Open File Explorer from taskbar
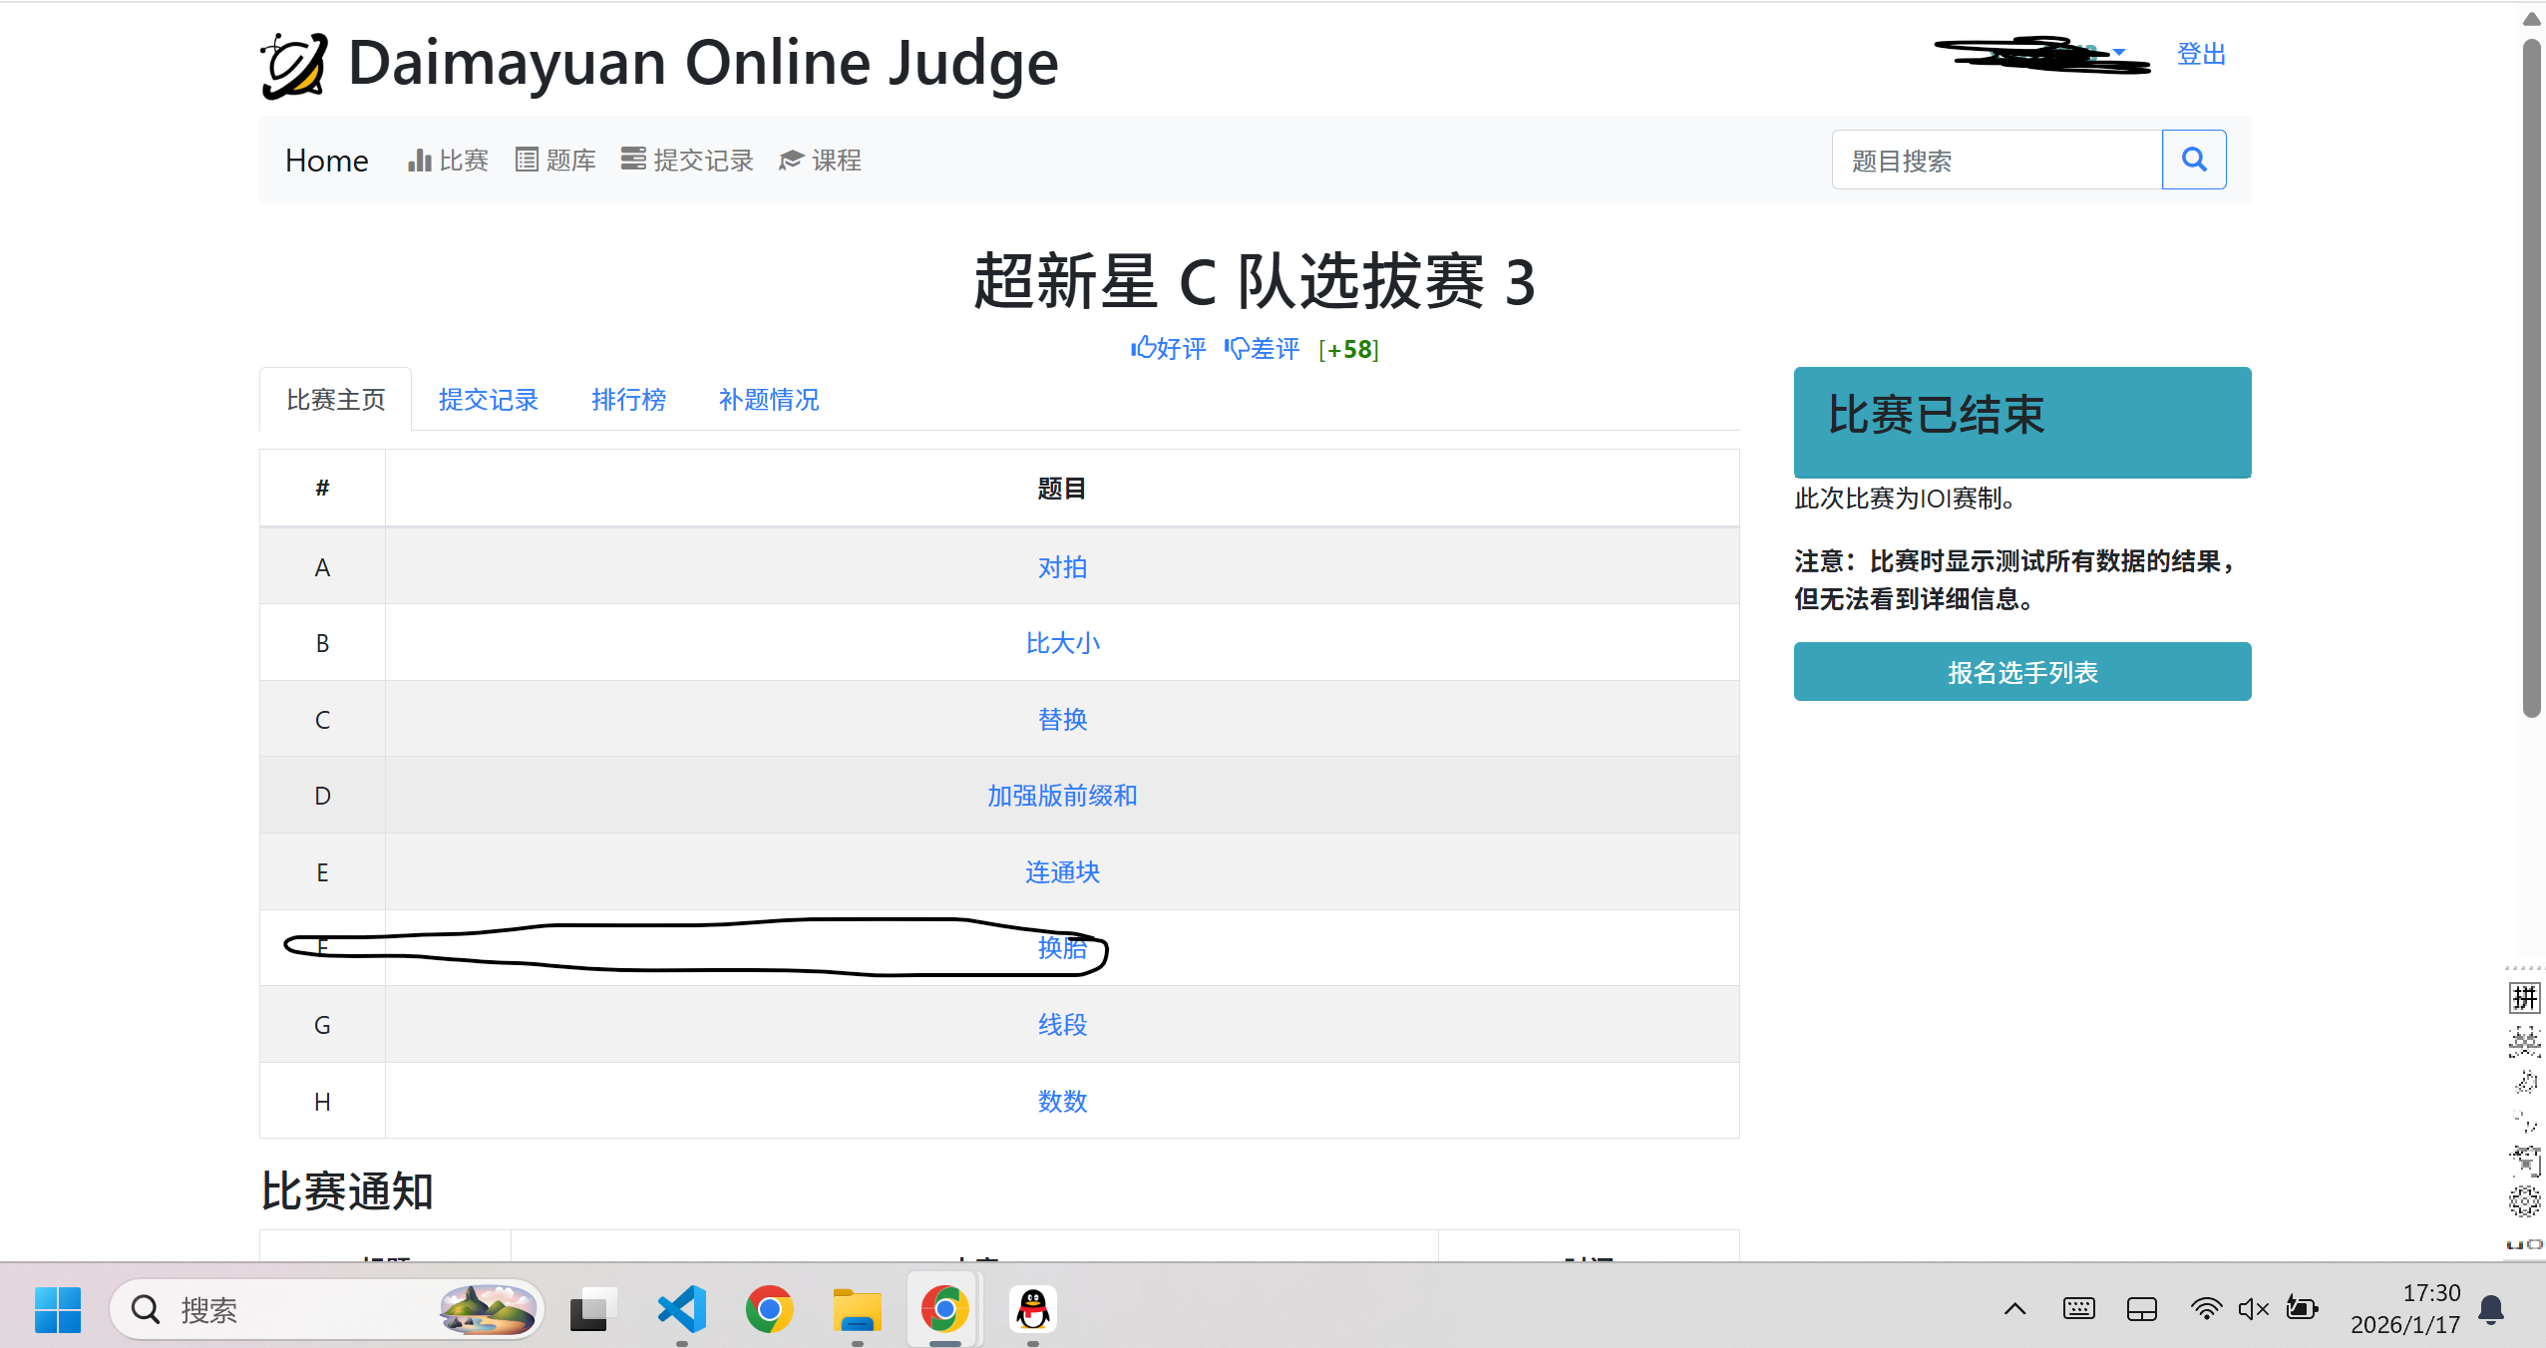The image size is (2546, 1348). coord(857,1309)
